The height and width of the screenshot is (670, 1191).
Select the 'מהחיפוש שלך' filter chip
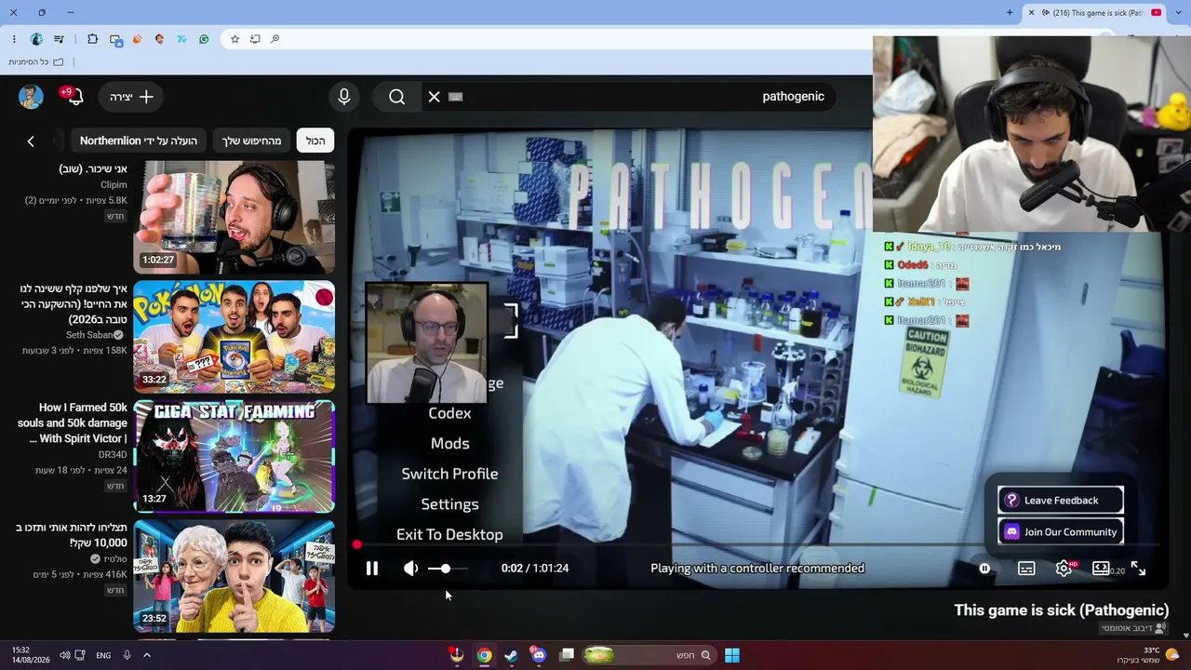(251, 141)
